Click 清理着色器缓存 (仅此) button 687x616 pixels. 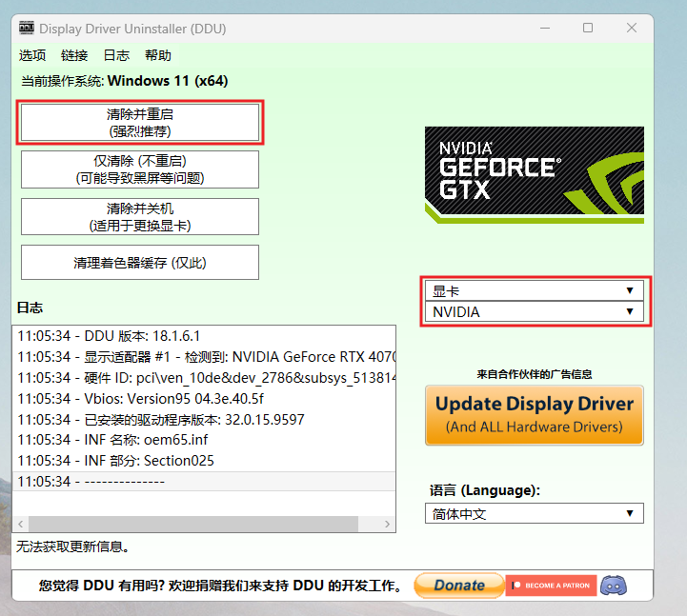(x=140, y=262)
